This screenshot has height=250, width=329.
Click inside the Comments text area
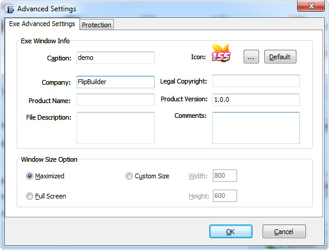[256, 128]
